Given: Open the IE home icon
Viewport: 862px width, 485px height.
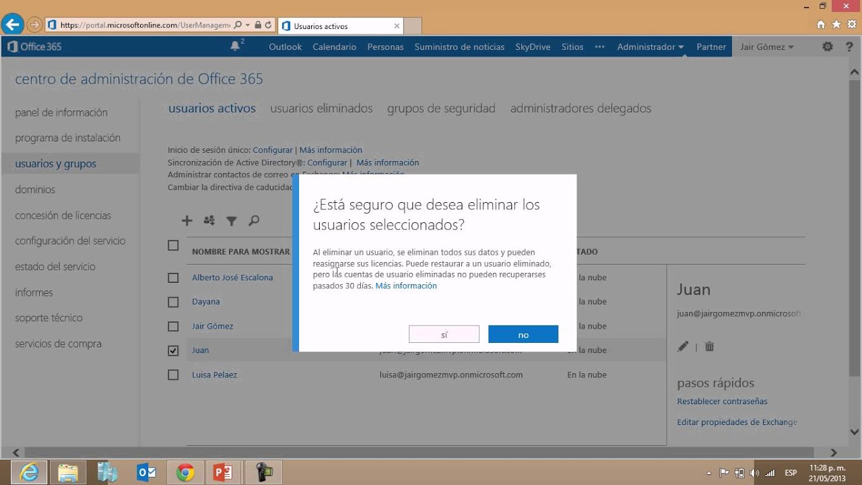Looking at the screenshot, I should (821, 24).
